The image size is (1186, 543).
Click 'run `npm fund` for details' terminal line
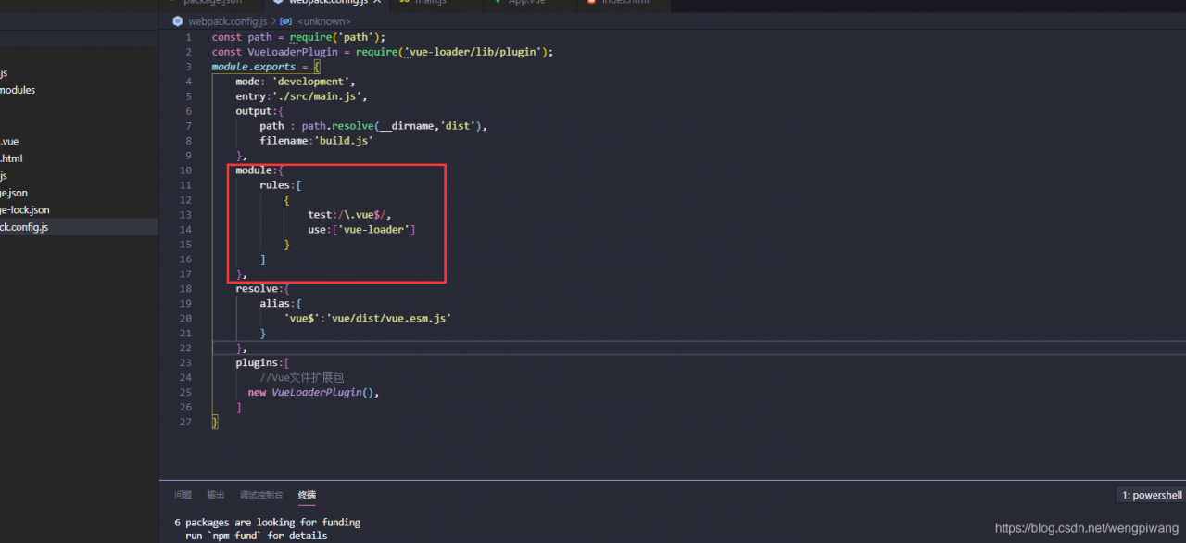pos(256,536)
